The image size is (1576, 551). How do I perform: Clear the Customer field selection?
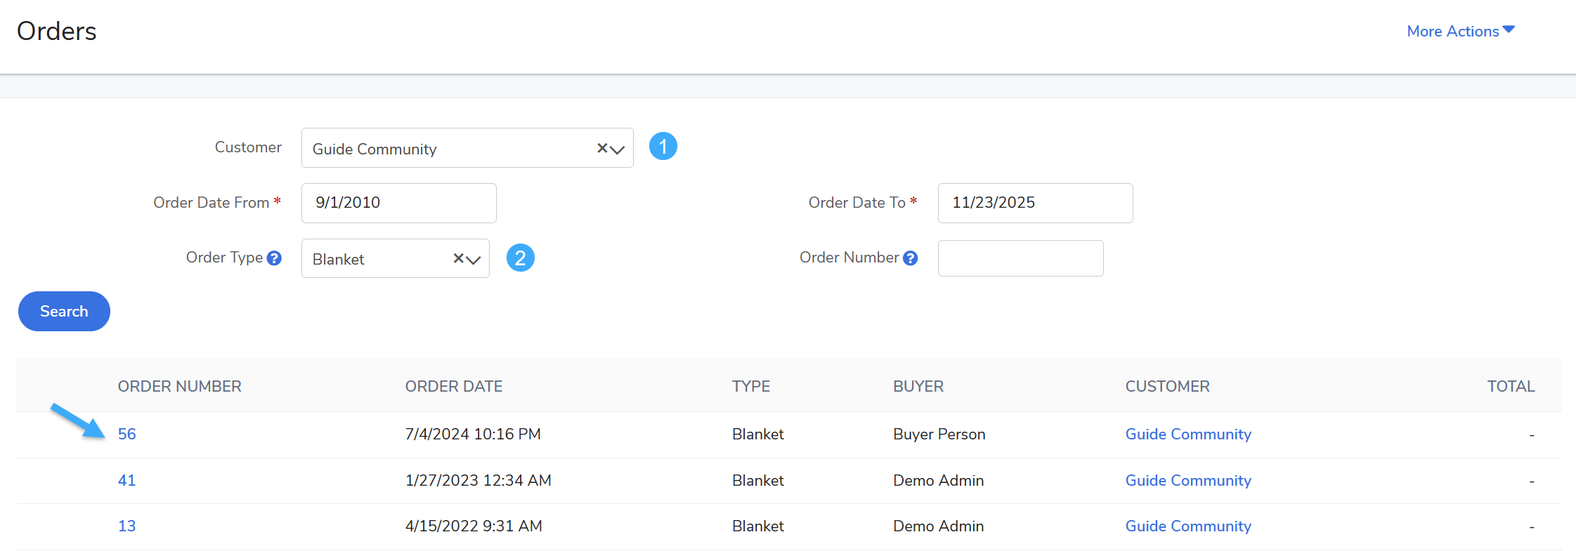coord(601,148)
